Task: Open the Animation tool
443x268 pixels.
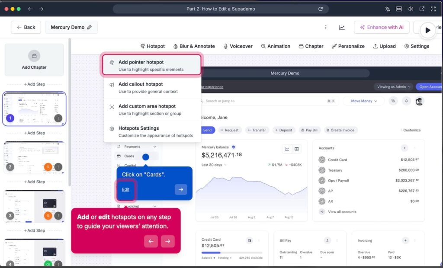Action: click(276, 46)
